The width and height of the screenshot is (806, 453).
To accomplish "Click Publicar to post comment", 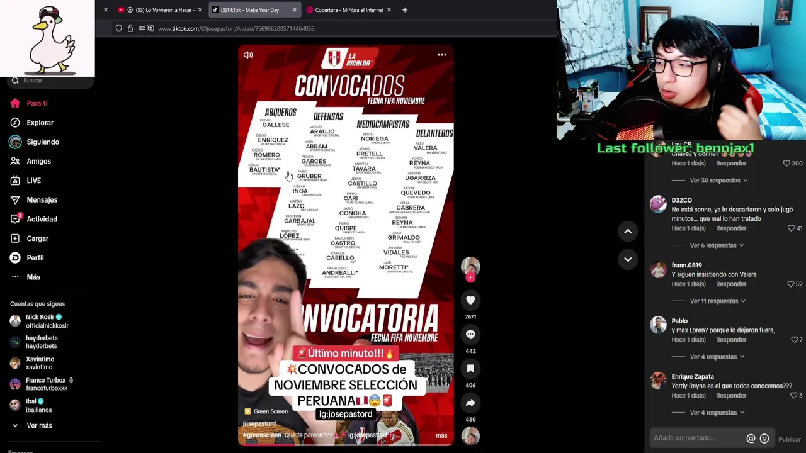I will point(790,439).
